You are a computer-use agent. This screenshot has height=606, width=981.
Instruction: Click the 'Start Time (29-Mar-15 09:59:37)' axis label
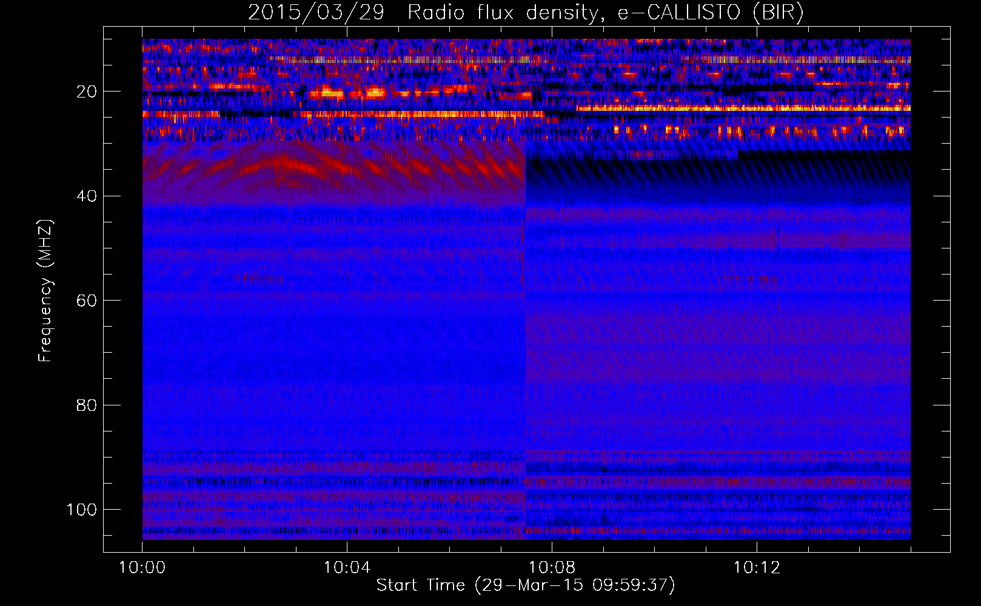click(526, 585)
